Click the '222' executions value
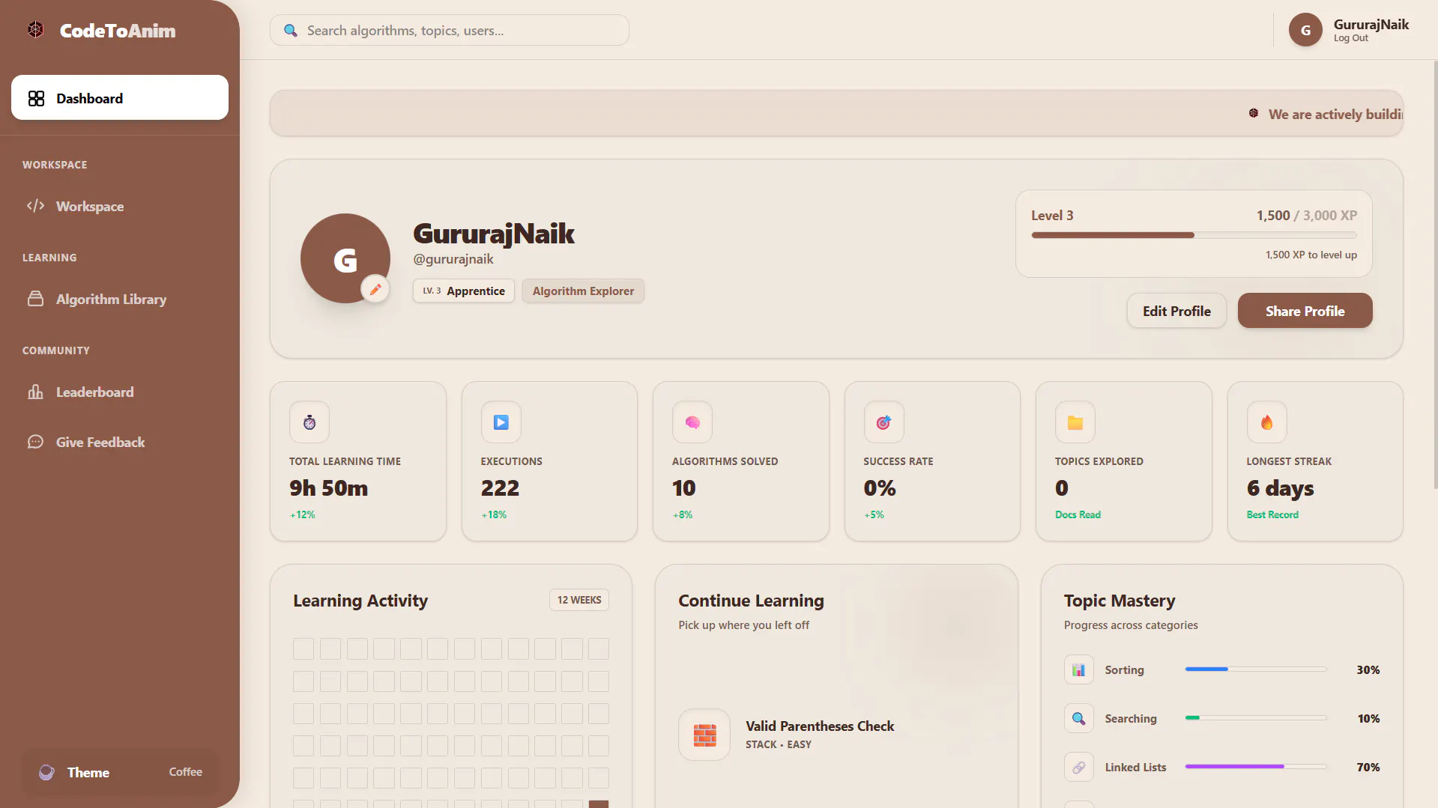The image size is (1438, 808). [x=500, y=488]
